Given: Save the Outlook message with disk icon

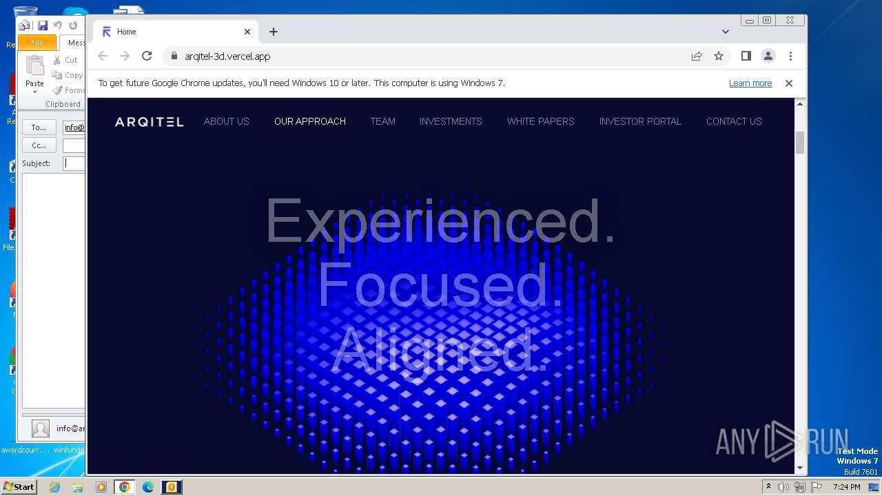Looking at the screenshot, I should coord(43,25).
